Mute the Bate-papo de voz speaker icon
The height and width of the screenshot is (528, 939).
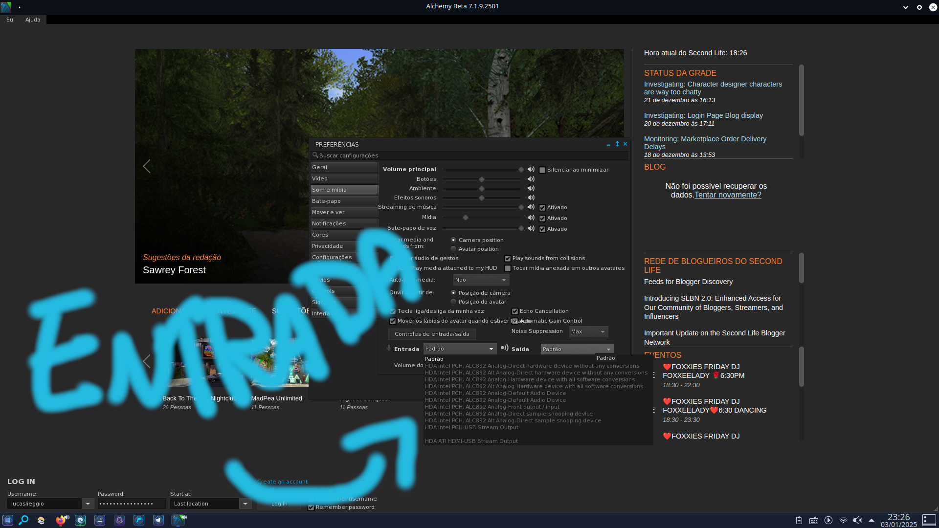click(x=531, y=228)
